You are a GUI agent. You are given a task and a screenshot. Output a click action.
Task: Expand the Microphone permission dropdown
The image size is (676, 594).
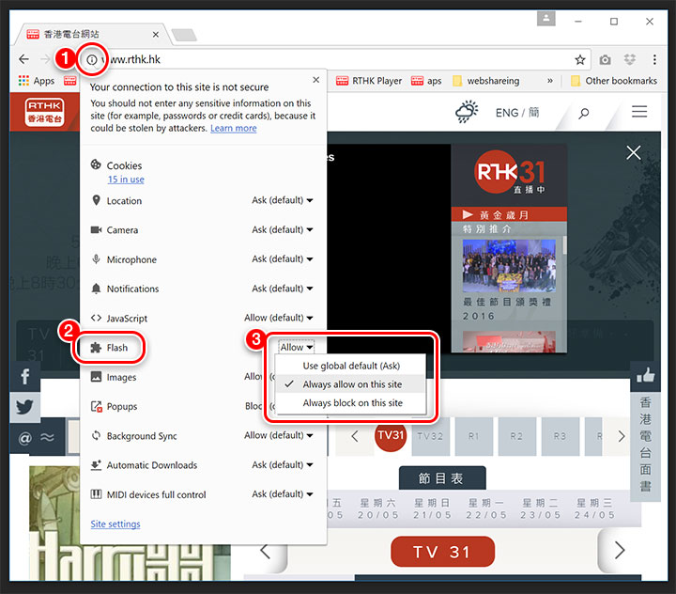click(x=283, y=259)
